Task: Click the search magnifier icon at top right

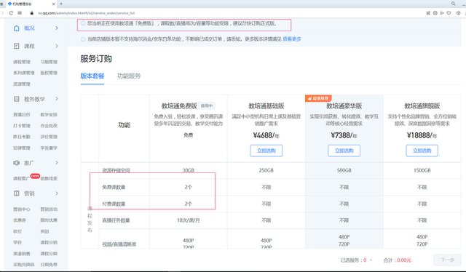Action: pos(453,4)
